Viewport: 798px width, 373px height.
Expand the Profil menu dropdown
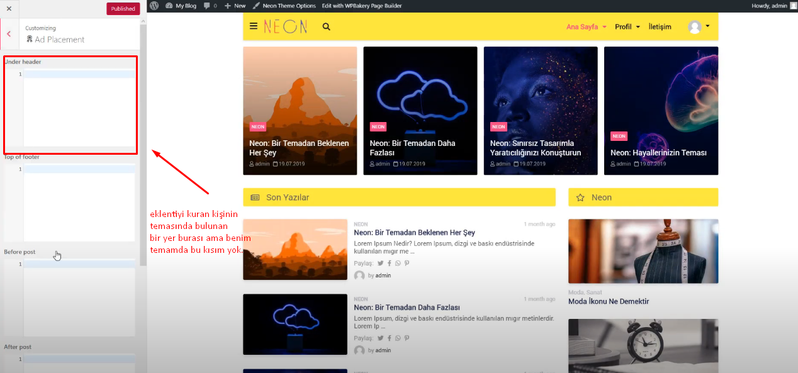[x=638, y=27]
